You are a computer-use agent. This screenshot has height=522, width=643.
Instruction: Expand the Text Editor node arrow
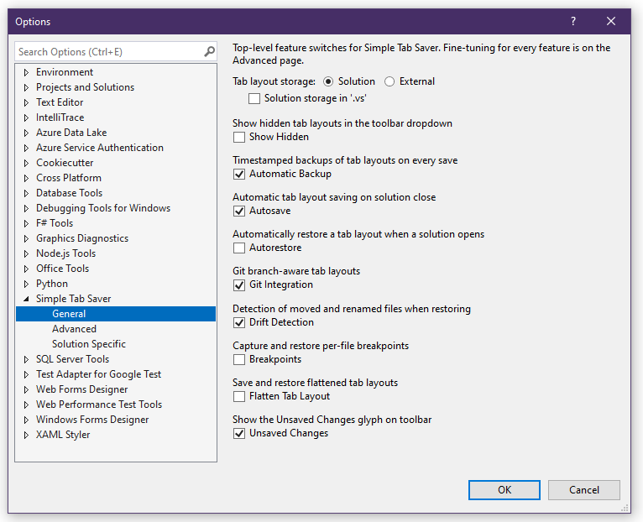click(26, 102)
